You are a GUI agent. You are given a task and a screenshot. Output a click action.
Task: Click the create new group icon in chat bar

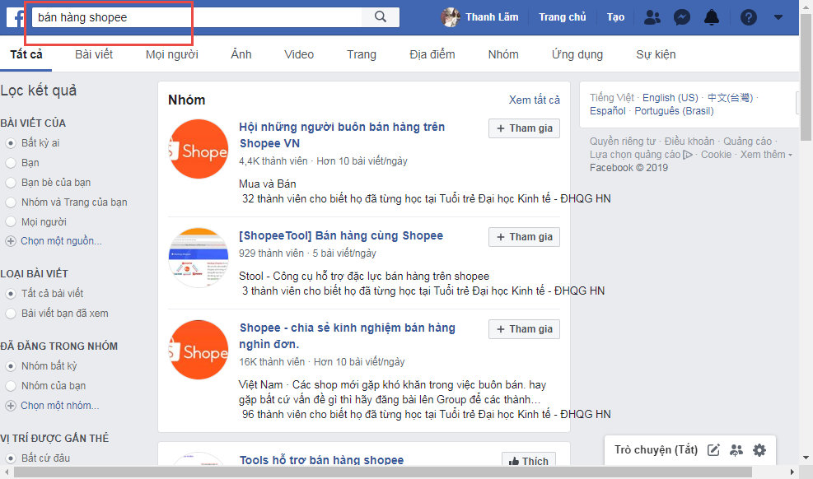(736, 450)
